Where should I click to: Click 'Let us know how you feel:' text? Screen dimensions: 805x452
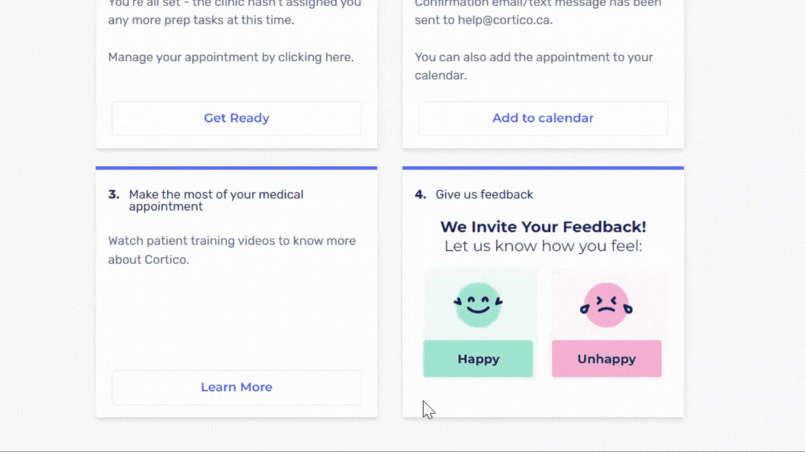543,246
